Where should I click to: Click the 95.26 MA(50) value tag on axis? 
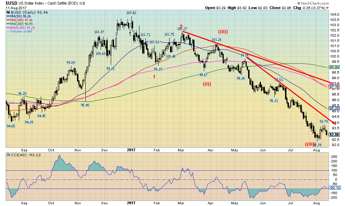click(334, 108)
